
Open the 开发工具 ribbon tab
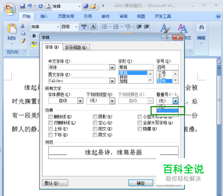tap(163, 17)
